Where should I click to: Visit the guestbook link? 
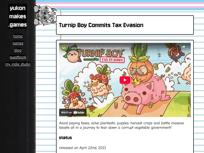click(x=18, y=57)
